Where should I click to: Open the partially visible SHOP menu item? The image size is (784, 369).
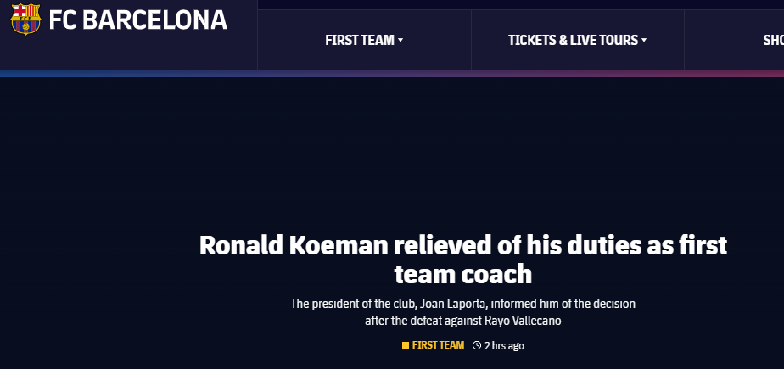(773, 41)
